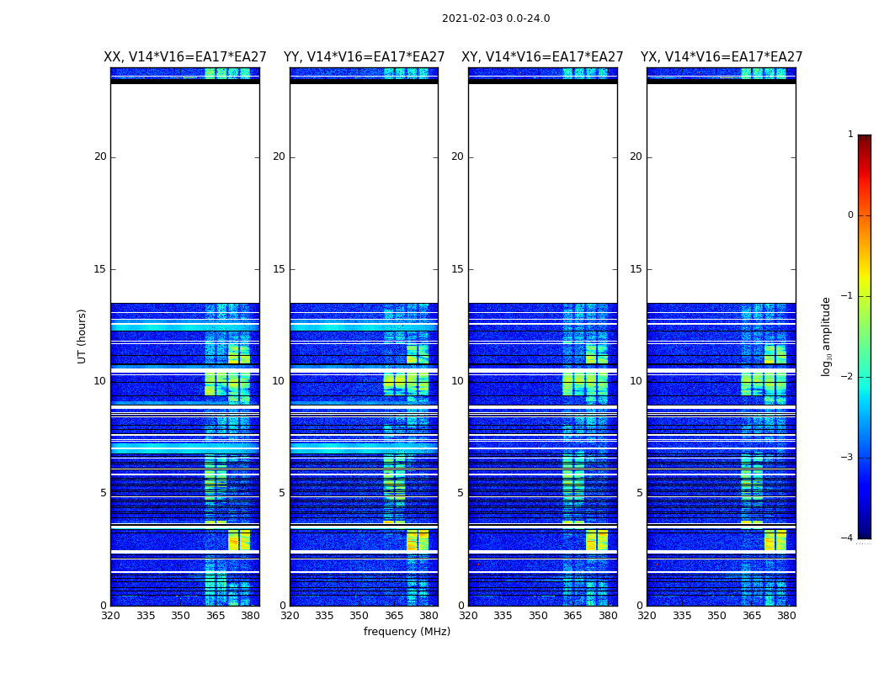The width and height of the screenshot is (884, 673).
Task: Click the 350 MHz tick under XY plot
Action: [538, 616]
